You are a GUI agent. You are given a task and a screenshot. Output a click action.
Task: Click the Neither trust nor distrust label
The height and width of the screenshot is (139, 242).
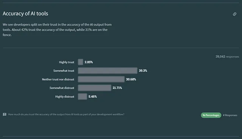pos(58,79)
